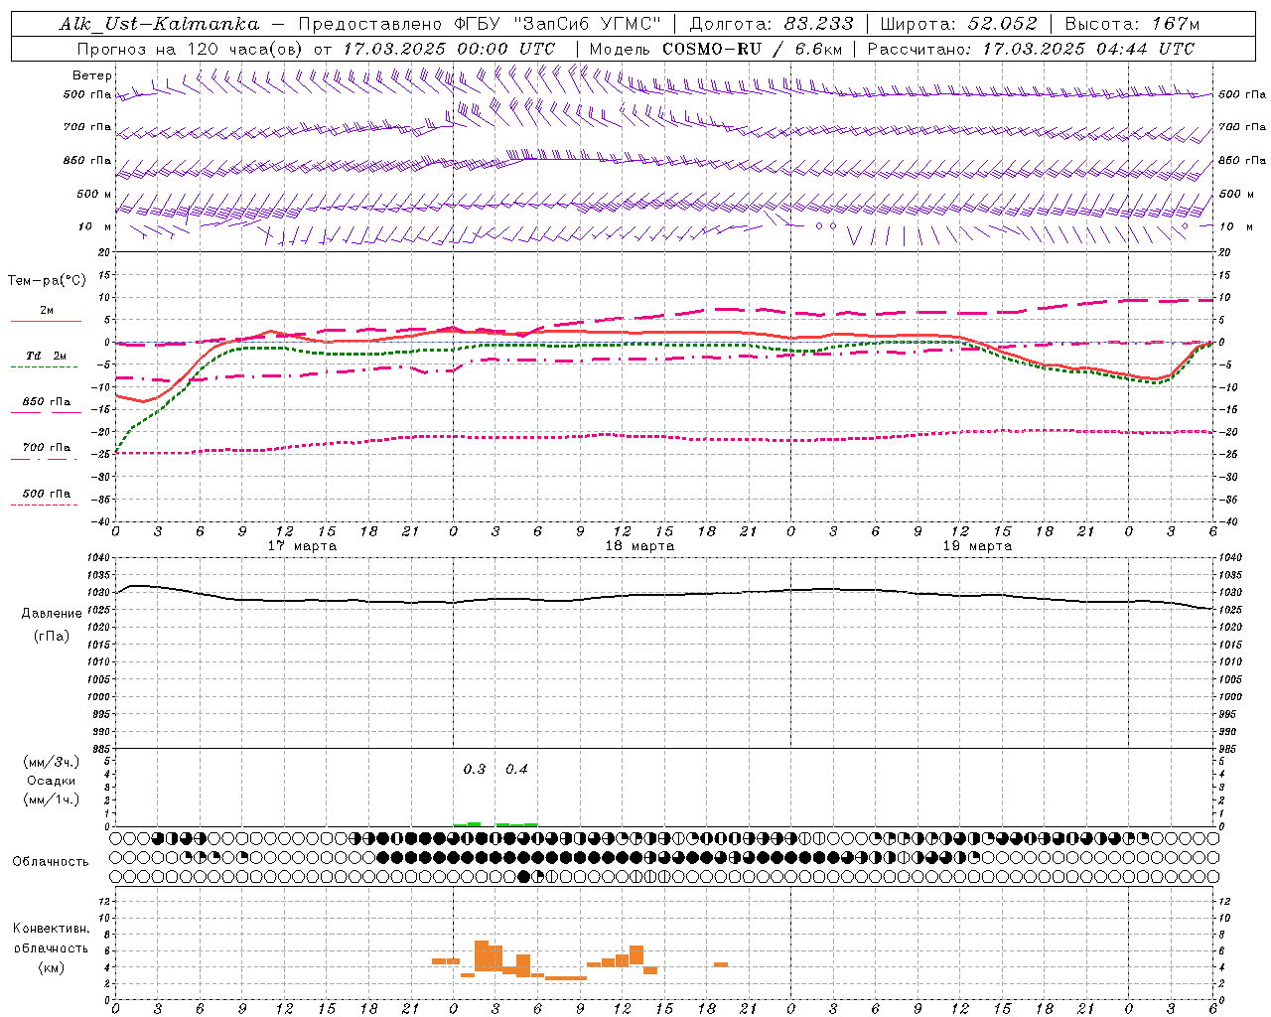Select the '500 гПа' temperature legend entry
1271x1017 pixels.
point(47,494)
